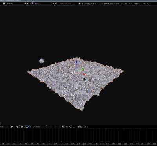Screen dimensions: 157x146
Task: Open the screen layout browse icon
Action: tap(4, 4)
